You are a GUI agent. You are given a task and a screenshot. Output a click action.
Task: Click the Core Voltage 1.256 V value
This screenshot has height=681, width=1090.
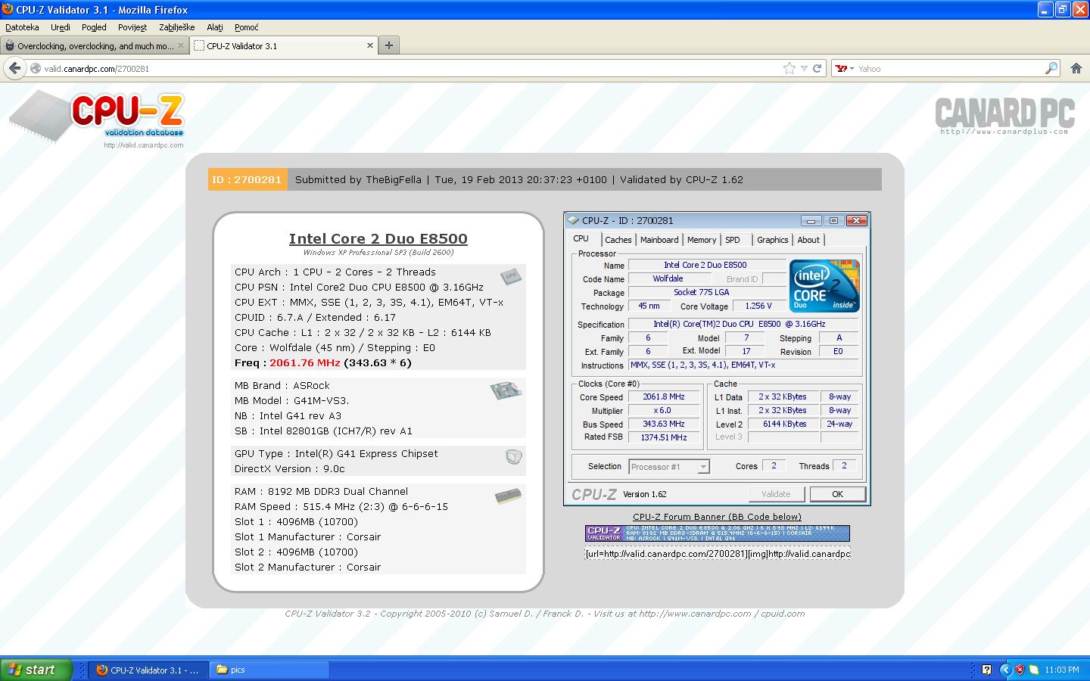click(758, 306)
